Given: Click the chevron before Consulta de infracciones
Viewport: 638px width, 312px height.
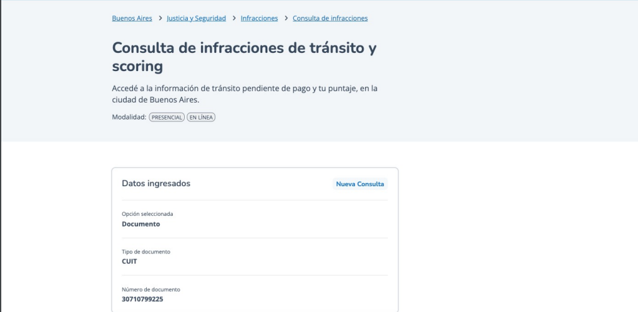Looking at the screenshot, I should point(286,18).
